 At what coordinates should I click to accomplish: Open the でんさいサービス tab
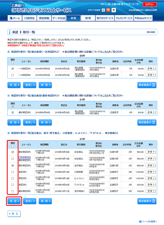[x=124, y=18]
